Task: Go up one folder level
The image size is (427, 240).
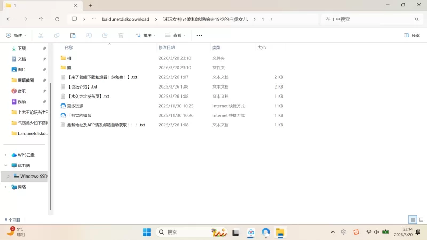Action: (41, 19)
